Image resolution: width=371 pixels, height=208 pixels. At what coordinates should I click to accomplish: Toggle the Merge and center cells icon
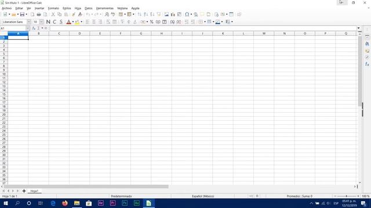[115, 22]
